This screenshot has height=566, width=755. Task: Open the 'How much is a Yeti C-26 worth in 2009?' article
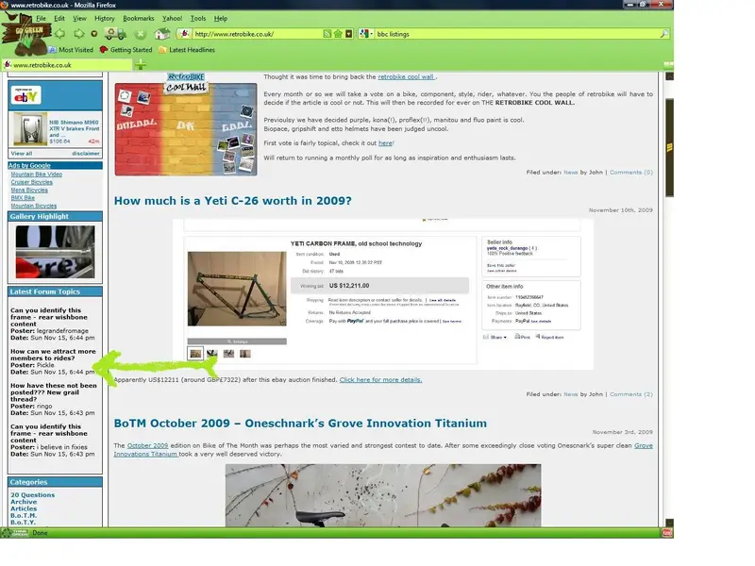[233, 201]
